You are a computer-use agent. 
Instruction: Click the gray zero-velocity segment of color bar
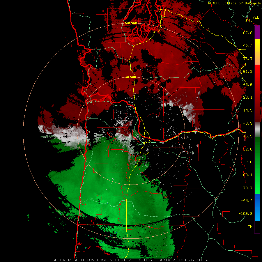pyautogui.click(x=257, y=129)
